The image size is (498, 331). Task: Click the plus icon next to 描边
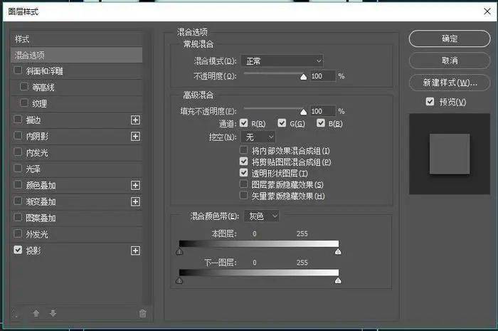(x=135, y=120)
